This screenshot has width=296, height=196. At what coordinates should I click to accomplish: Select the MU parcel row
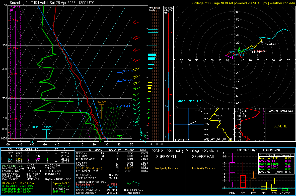38,161
